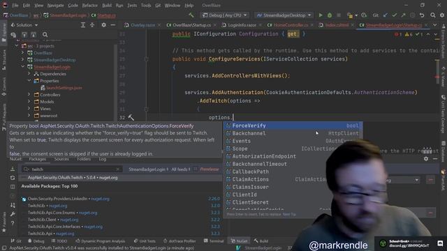This screenshot has height=251, width=447.
Task: Select ClientSecret completion item
Action: pos(250,202)
